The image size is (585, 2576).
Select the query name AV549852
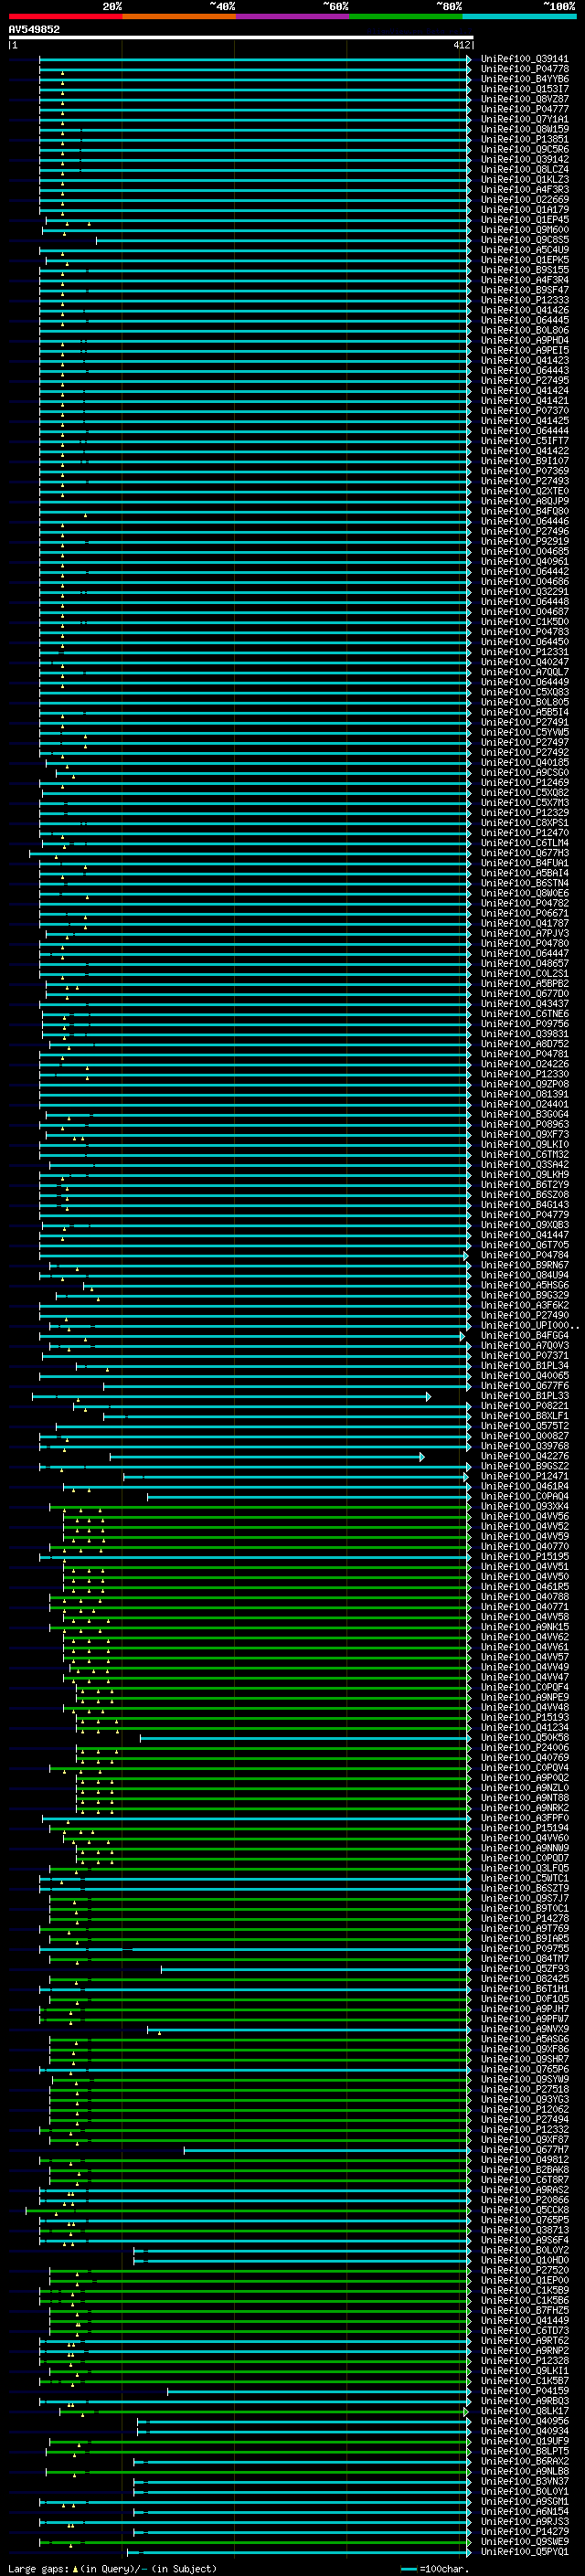click(x=34, y=30)
